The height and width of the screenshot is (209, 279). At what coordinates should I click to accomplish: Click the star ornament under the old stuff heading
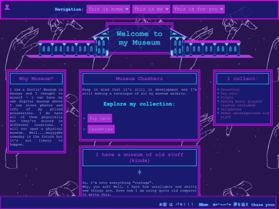[139, 172]
